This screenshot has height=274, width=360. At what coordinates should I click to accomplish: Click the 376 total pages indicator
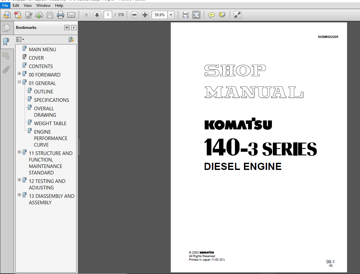[x=121, y=15]
